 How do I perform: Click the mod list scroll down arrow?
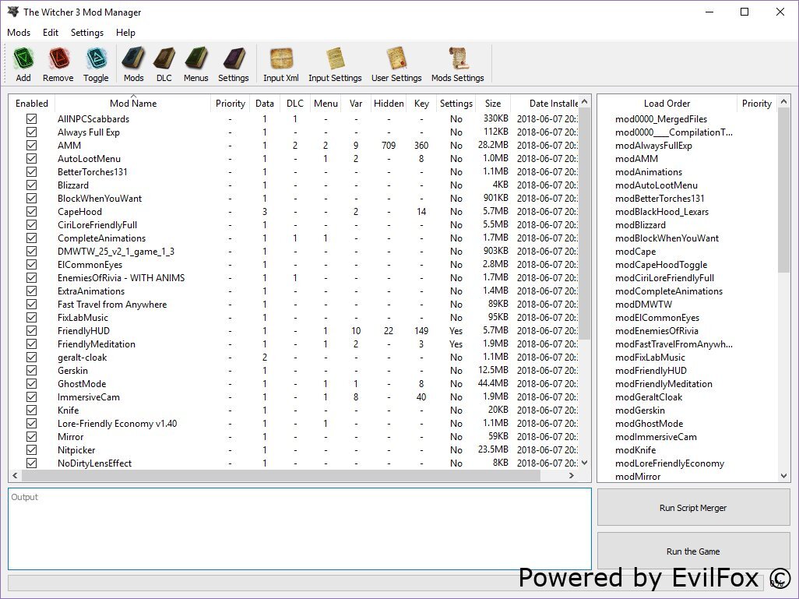click(x=585, y=463)
